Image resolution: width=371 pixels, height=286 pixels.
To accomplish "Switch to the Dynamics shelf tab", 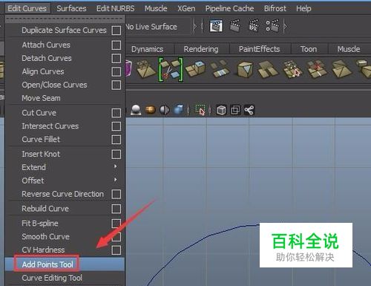I will tap(147, 49).
